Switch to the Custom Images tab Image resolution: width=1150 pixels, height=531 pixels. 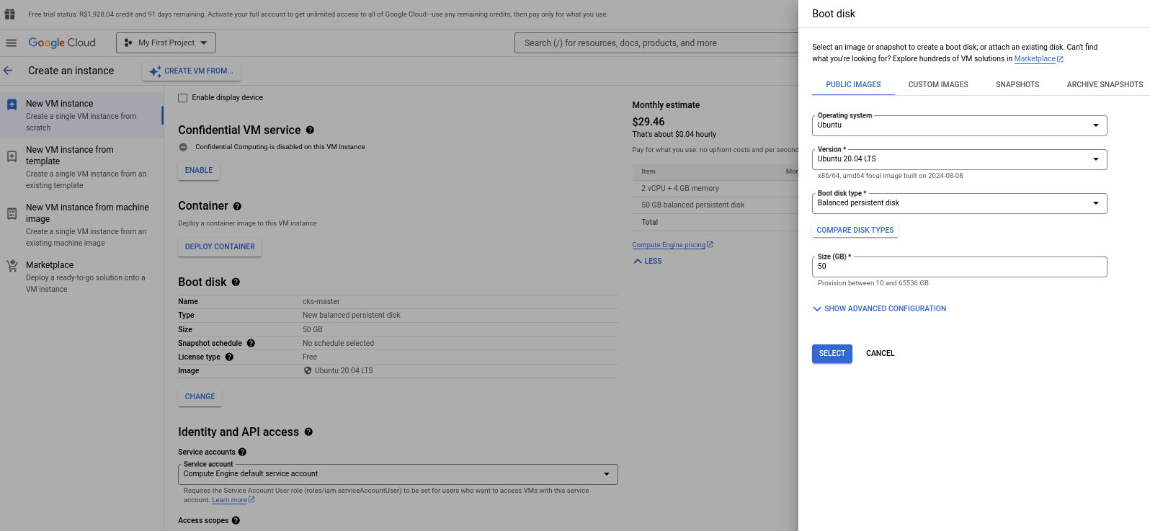[x=937, y=85]
